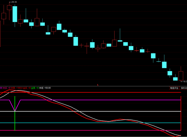187x137 pixels.
Task: Select the last red hollow candlestick next to the 18.3 label
Action: (181, 76)
